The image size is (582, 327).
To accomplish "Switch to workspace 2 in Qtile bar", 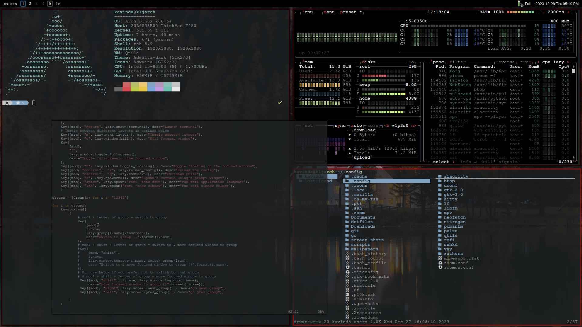I will pyautogui.click(x=30, y=4).
